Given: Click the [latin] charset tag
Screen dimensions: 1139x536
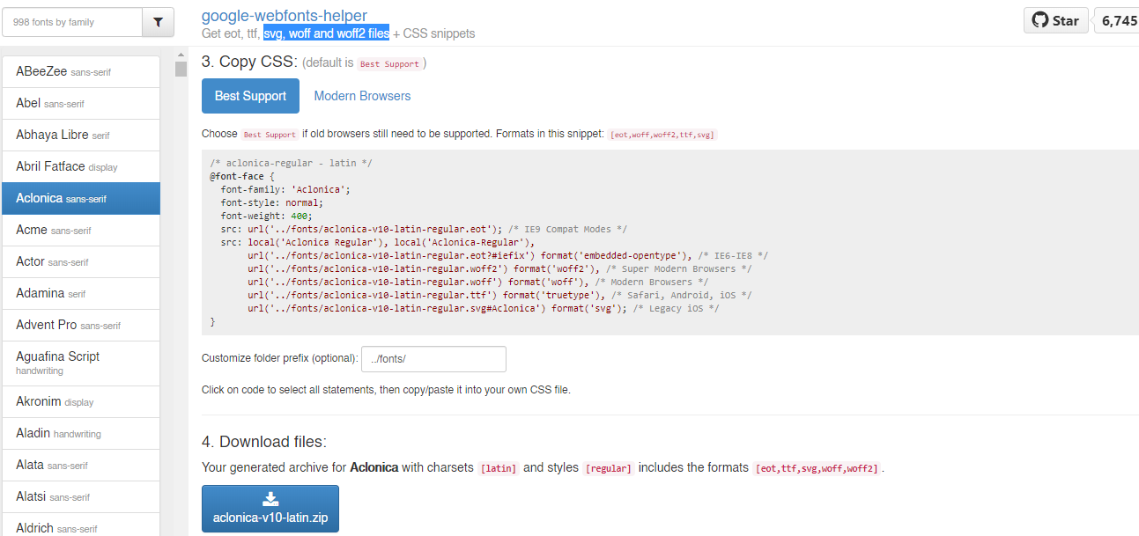Looking at the screenshot, I should tap(499, 468).
